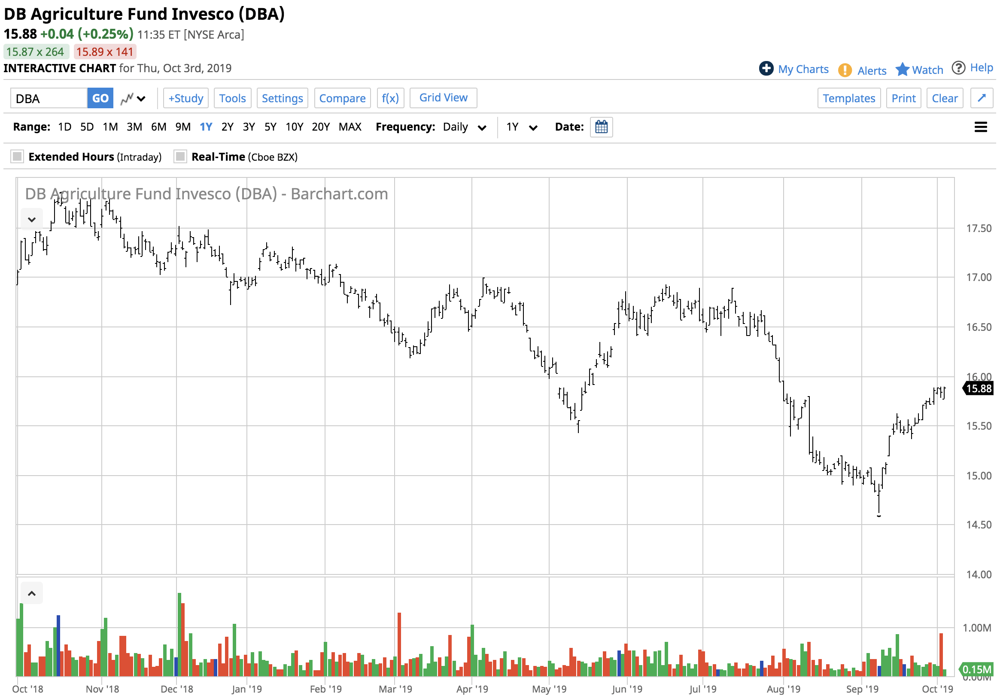Image resolution: width=997 pixels, height=696 pixels.
Task: Click the 15.88 current price label
Action: click(979, 388)
